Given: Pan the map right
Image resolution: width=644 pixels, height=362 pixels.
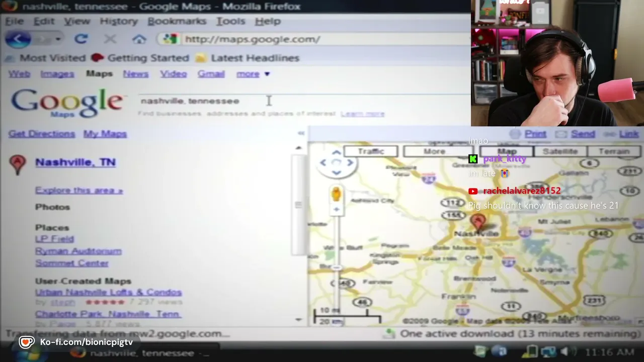Looking at the screenshot, I should click(x=350, y=162).
